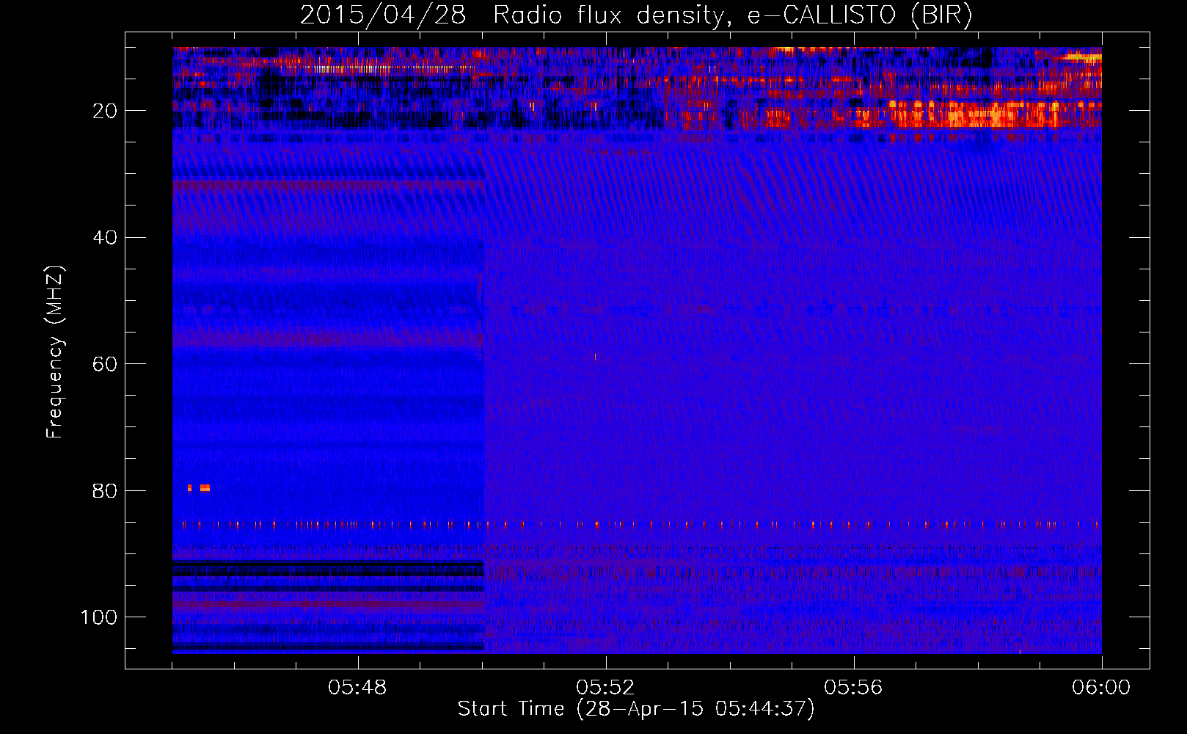Select the 60 MHz frequency tick label
This screenshot has width=1187, height=734.
click(x=105, y=364)
